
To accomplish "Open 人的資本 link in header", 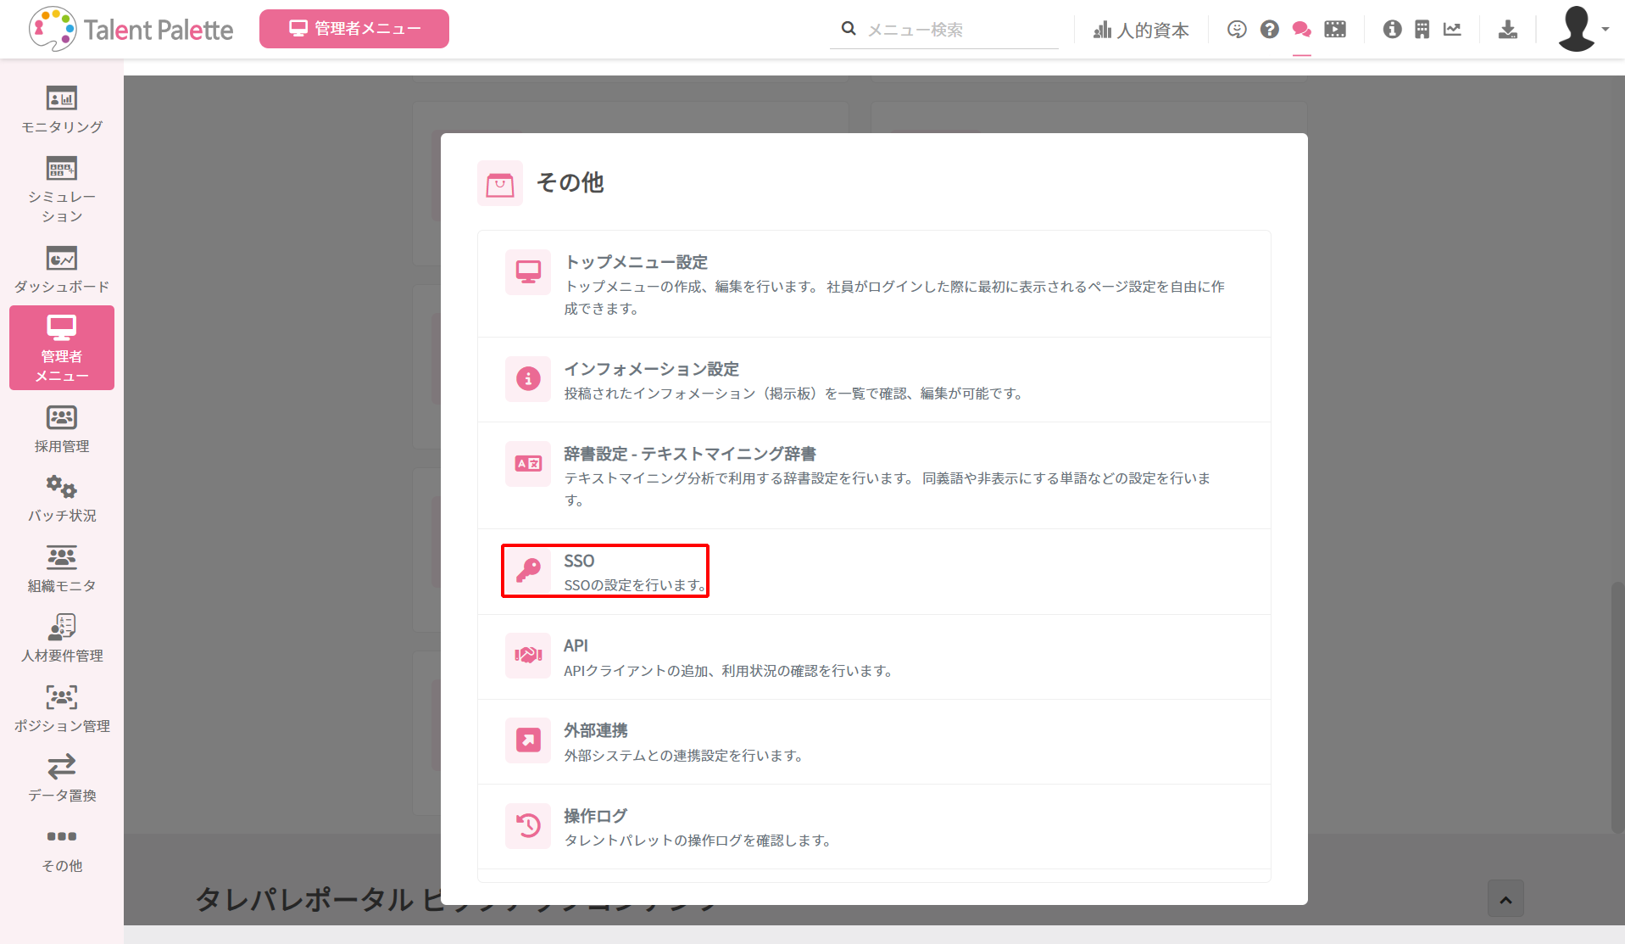I will (1141, 31).
